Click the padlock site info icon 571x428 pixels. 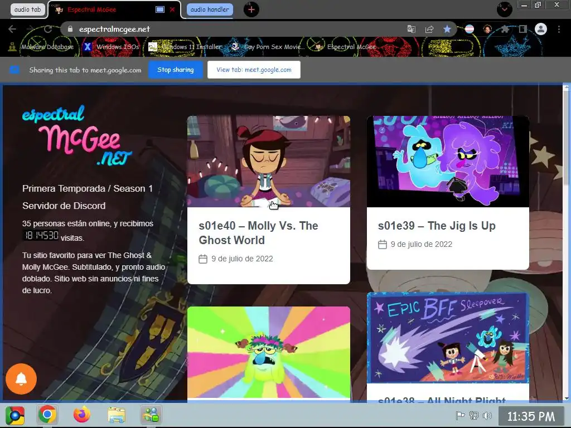[71, 29]
